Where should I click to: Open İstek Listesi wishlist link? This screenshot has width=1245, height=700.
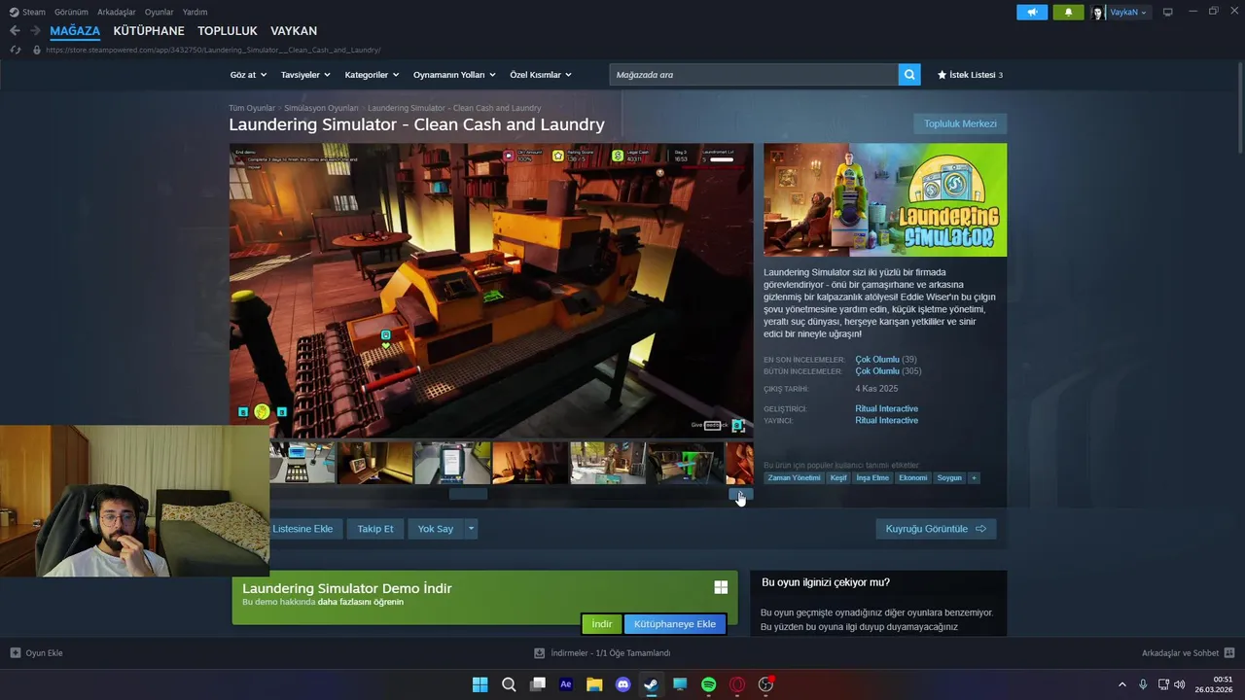pyautogui.click(x=970, y=75)
